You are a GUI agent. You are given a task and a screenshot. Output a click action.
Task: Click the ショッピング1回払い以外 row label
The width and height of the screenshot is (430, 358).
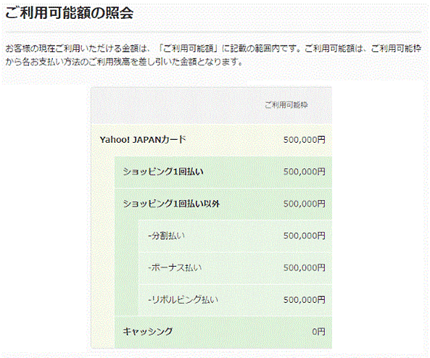click(x=171, y=204)
